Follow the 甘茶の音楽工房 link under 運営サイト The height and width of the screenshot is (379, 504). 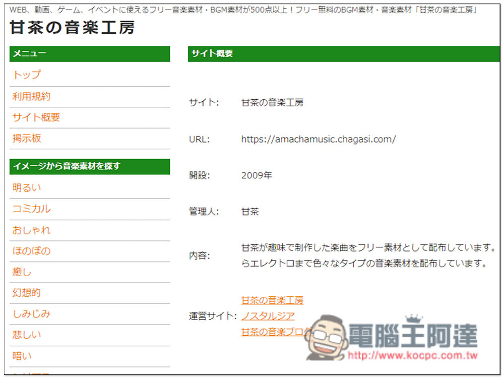coord(272,300)
